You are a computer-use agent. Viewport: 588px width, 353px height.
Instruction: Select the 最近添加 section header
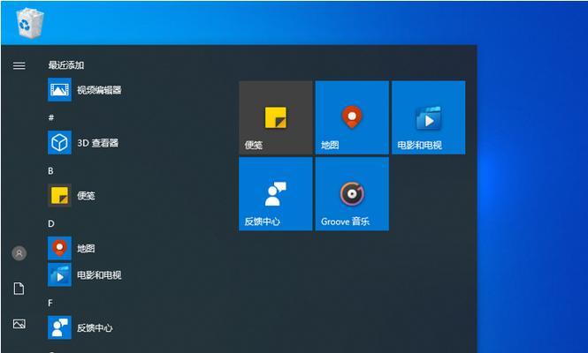pyautogui.click(x=66, y=65)
